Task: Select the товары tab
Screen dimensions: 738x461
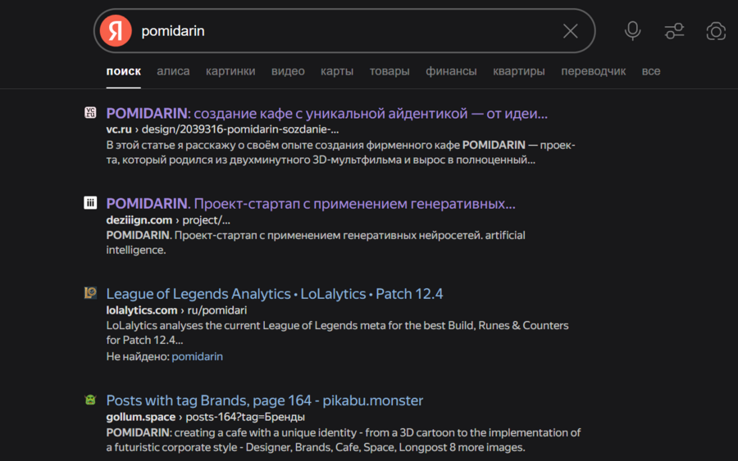Action: 389,71
